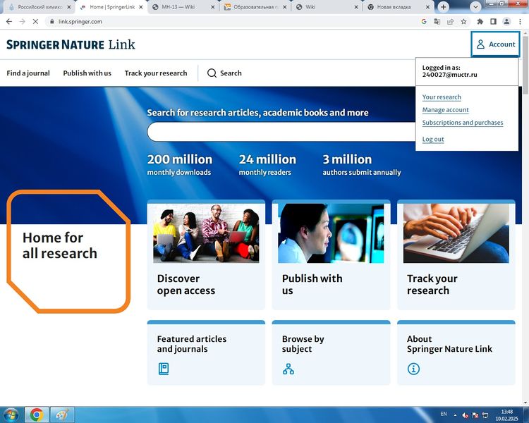Open Google Chrome from the taskbar

point(36,414)
